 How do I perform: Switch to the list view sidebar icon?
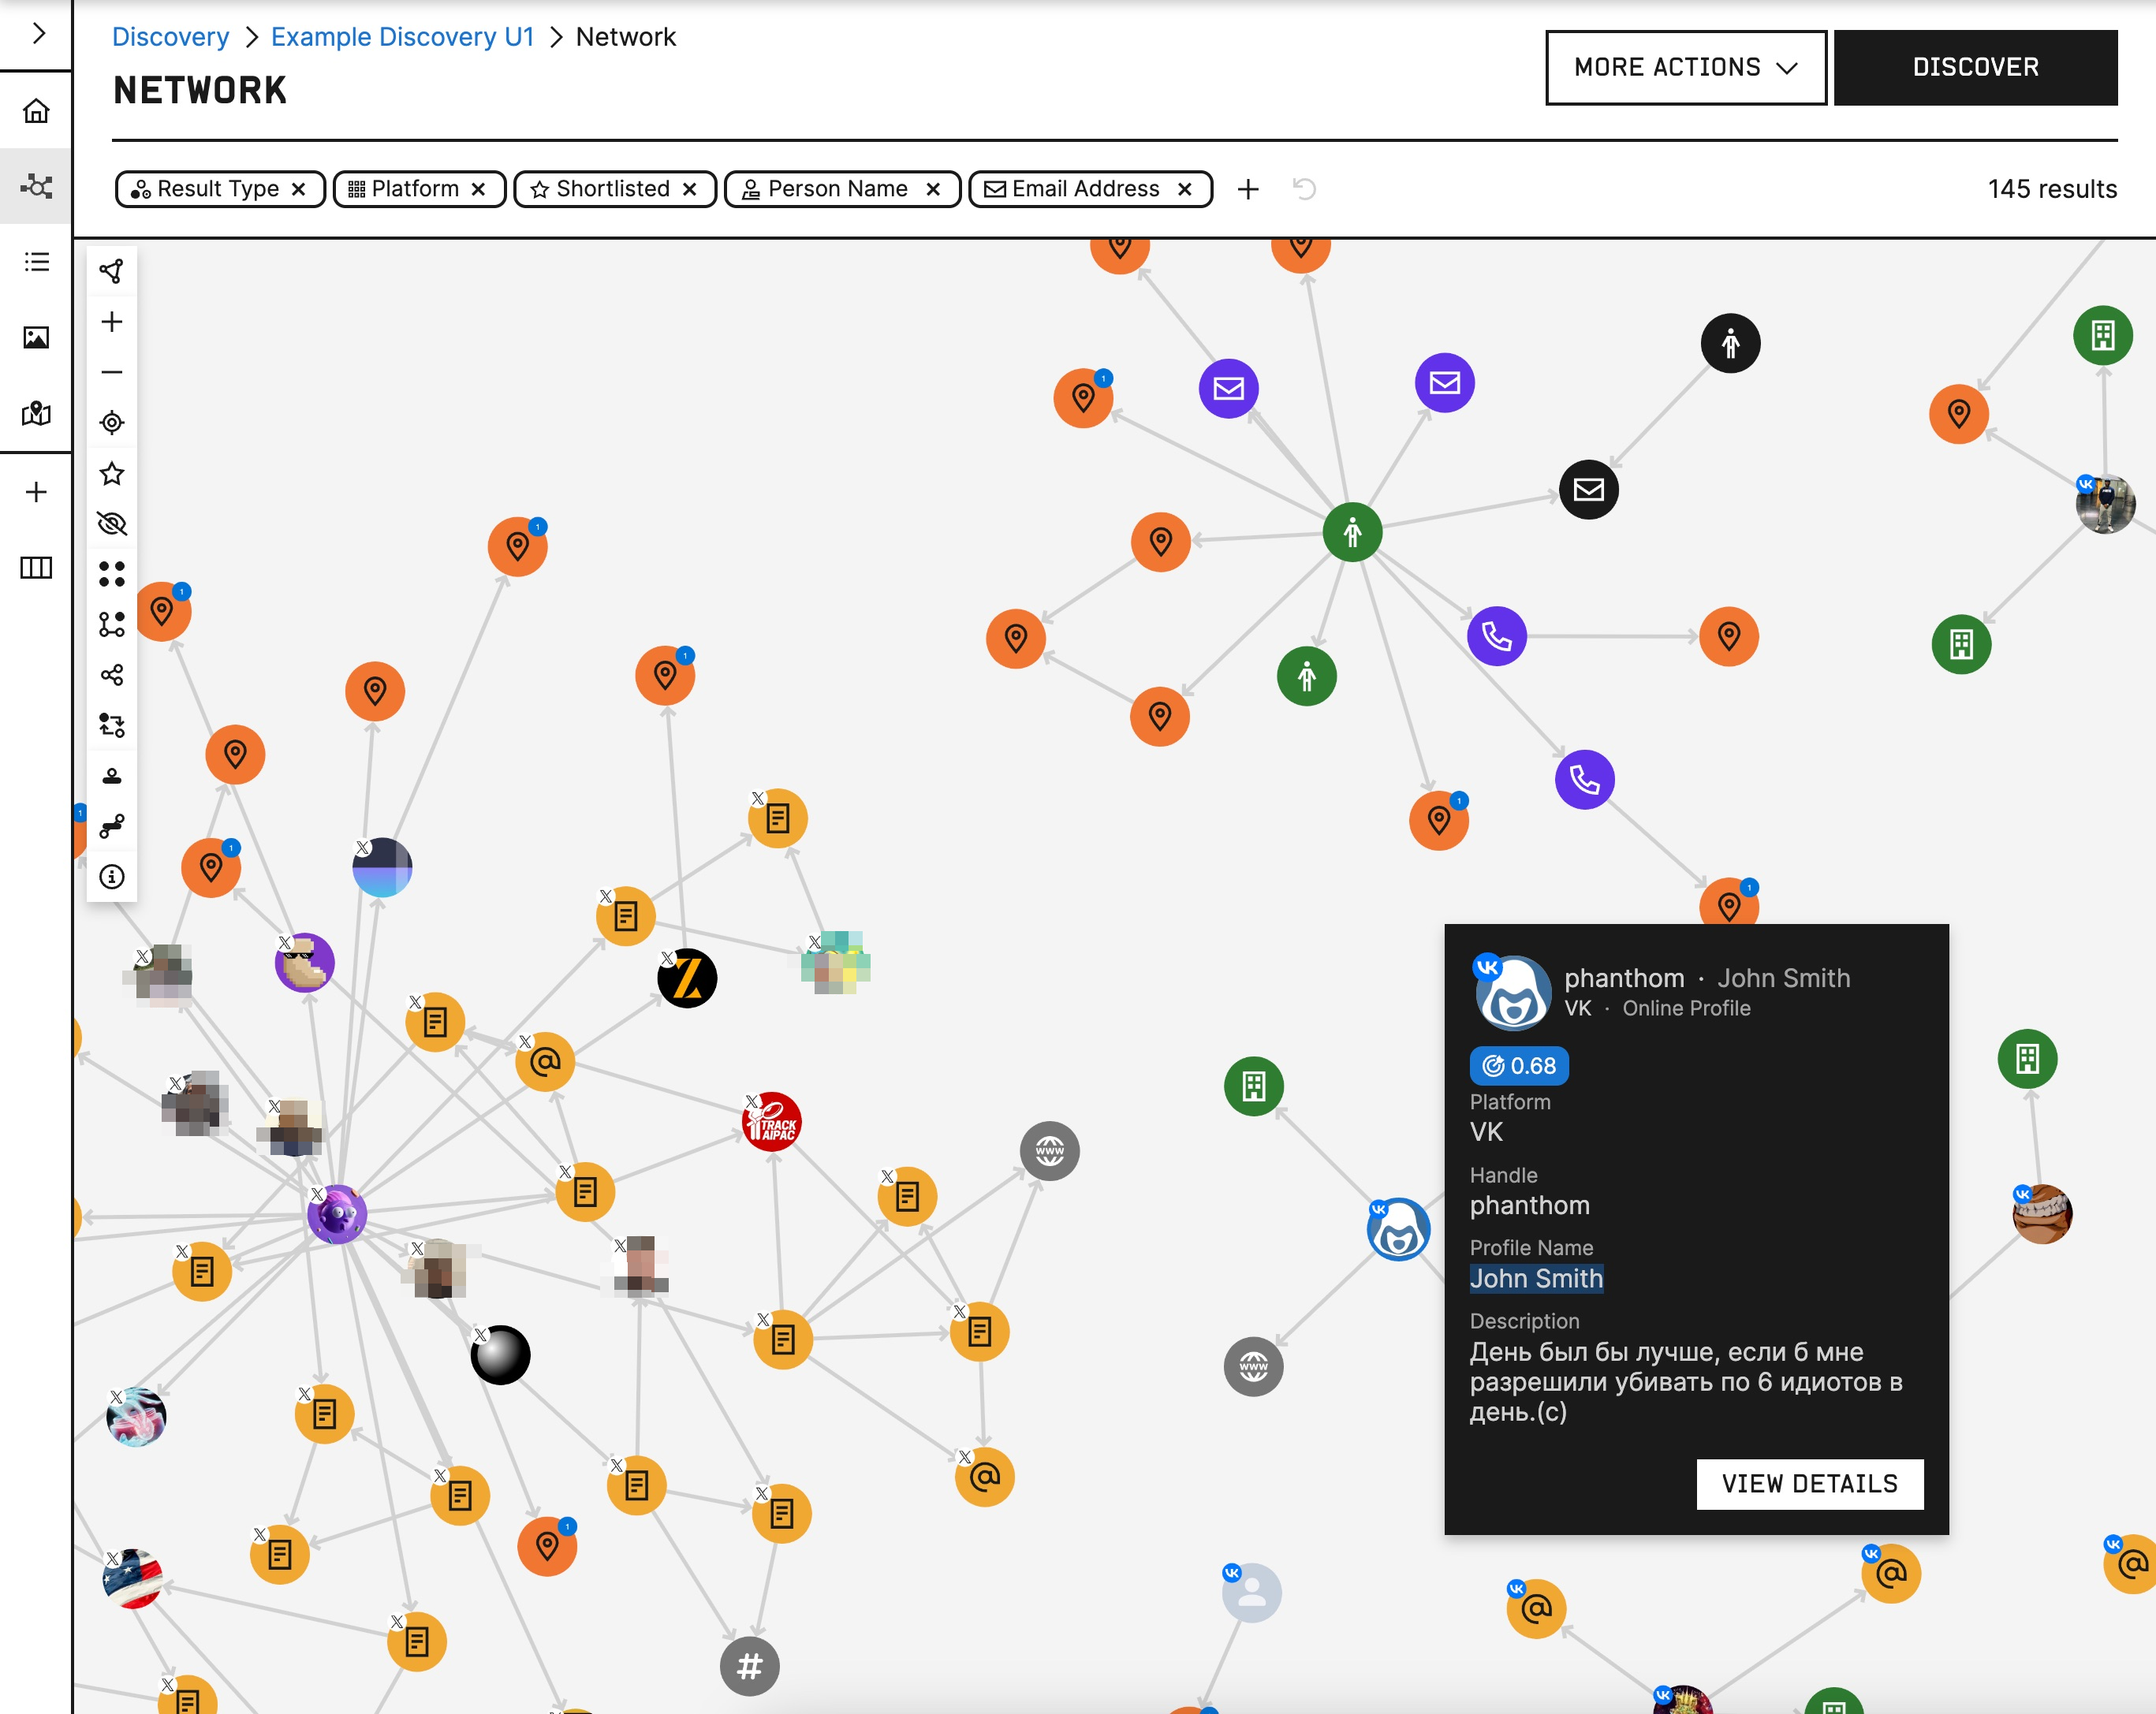pos(36,262)
